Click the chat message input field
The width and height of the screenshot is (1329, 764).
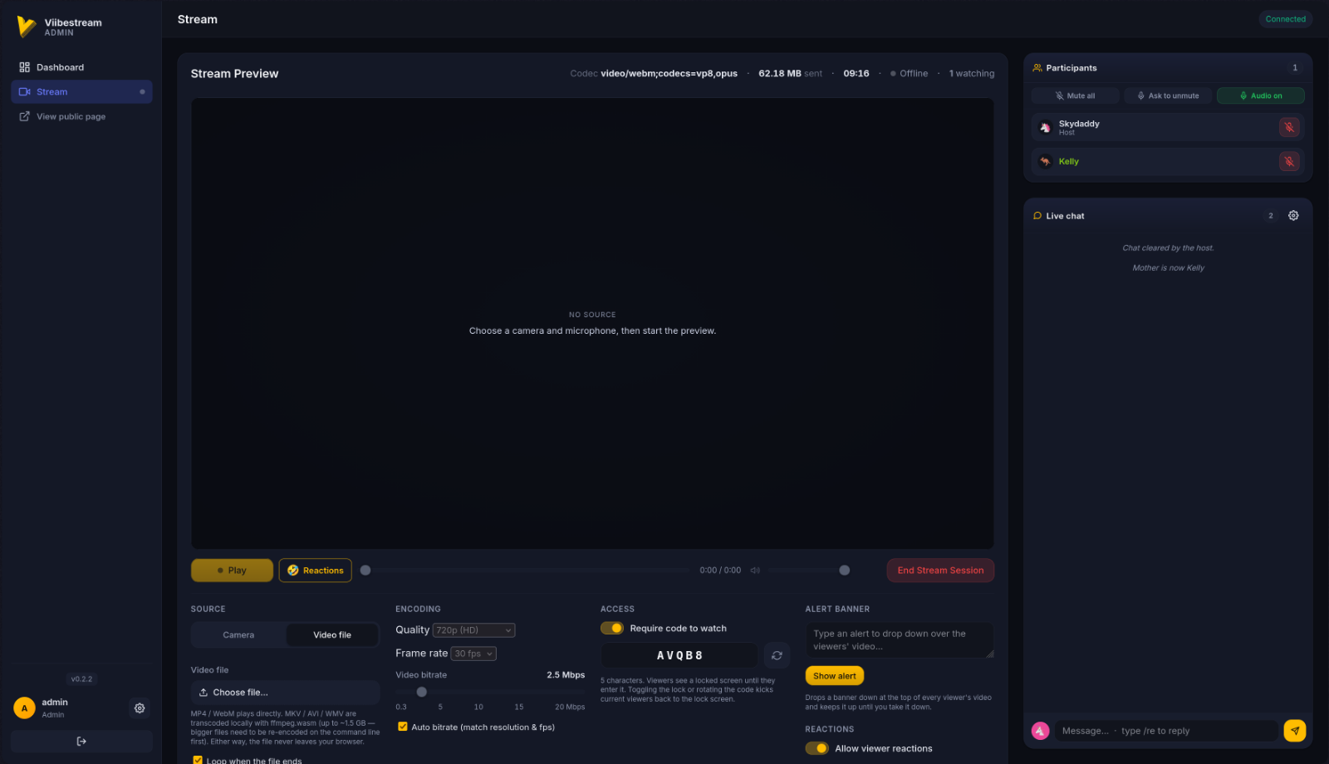coord(1167,731)
